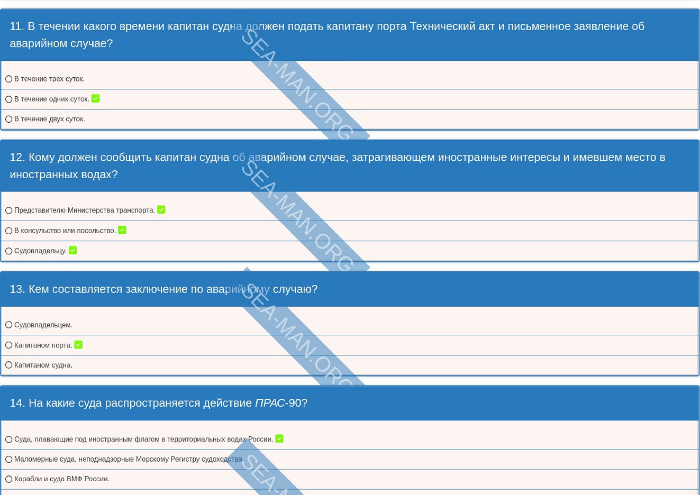Select the "Судовладельцем." radio button in question 13
The width and height of the screenshot is (700, 495).
tap(8, 325)
